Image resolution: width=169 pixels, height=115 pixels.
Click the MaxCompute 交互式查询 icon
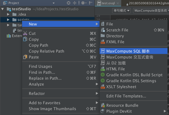[103, 57]
